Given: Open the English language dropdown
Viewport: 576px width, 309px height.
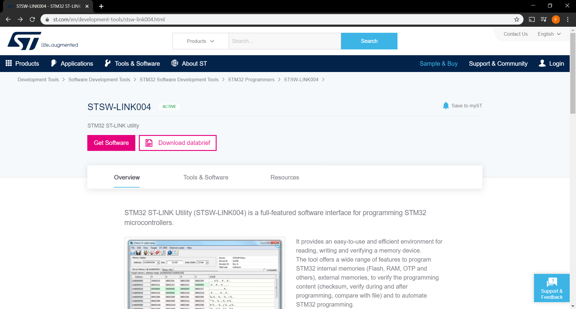Looking at the screenshot, I should (x=549, y=34).
